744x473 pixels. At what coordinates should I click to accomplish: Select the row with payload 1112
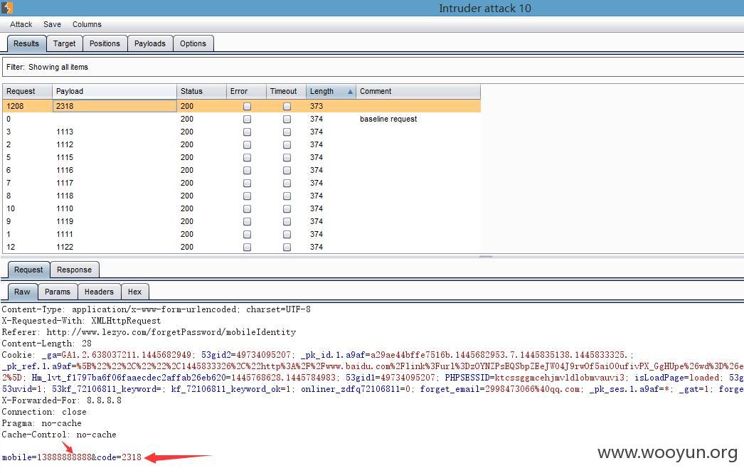(x=242, y=144)
